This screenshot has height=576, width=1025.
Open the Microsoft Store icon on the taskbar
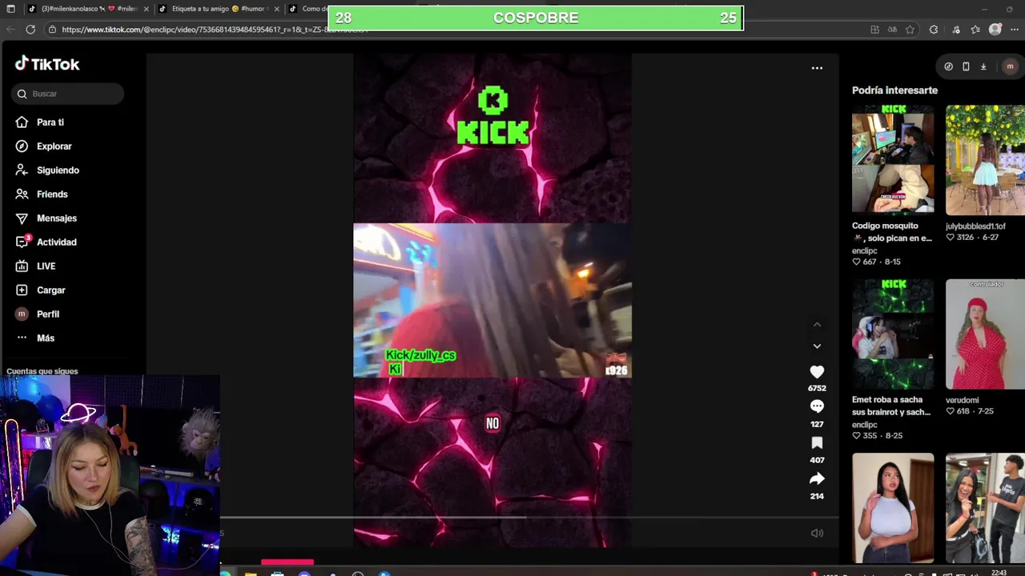click(x=277, y=573)
